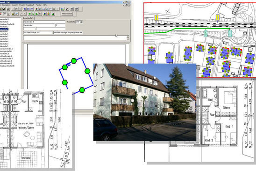This screenshot has width=256, height=171.
Task: Open the Bearbeiten menu
Action: coord(6,5)
